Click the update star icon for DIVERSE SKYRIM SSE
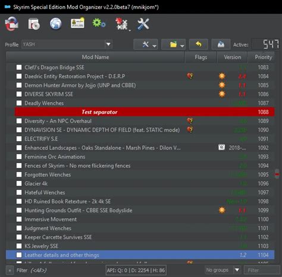Screen dimensions: 282x277 [222, 94]
